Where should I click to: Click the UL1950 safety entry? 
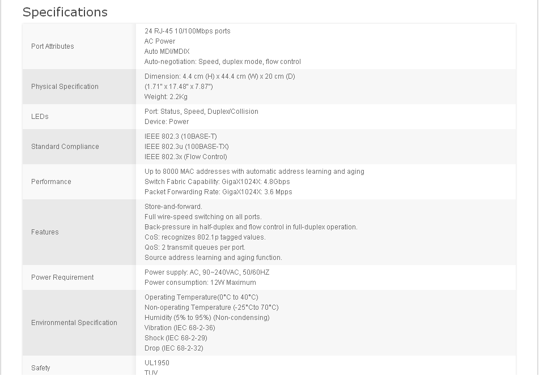pyautogui.click(x=156, y=363)
